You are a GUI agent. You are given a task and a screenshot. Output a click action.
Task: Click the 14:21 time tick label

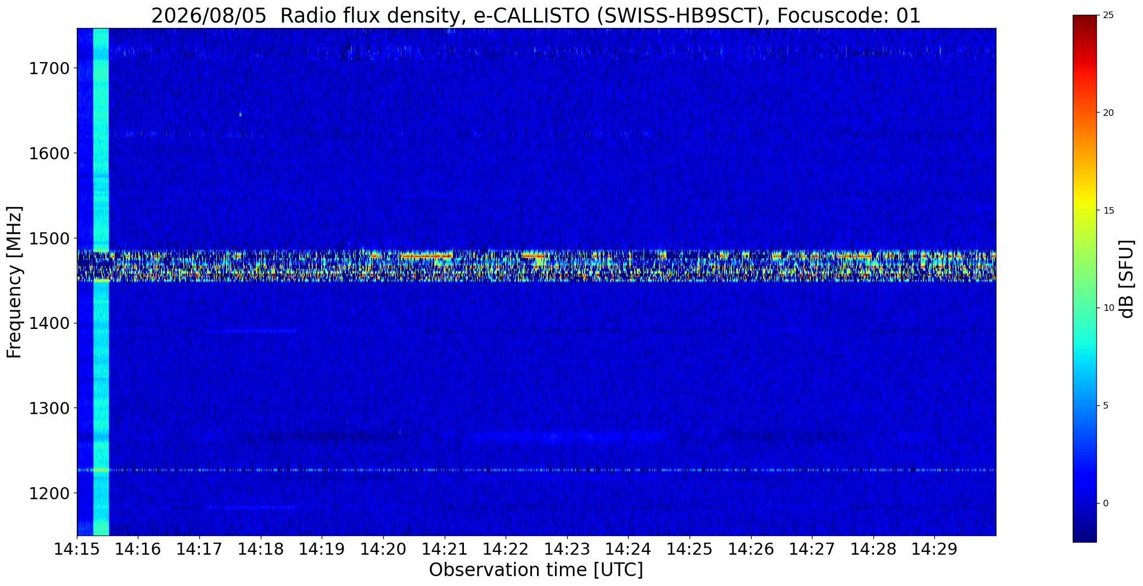pos(445,549)
